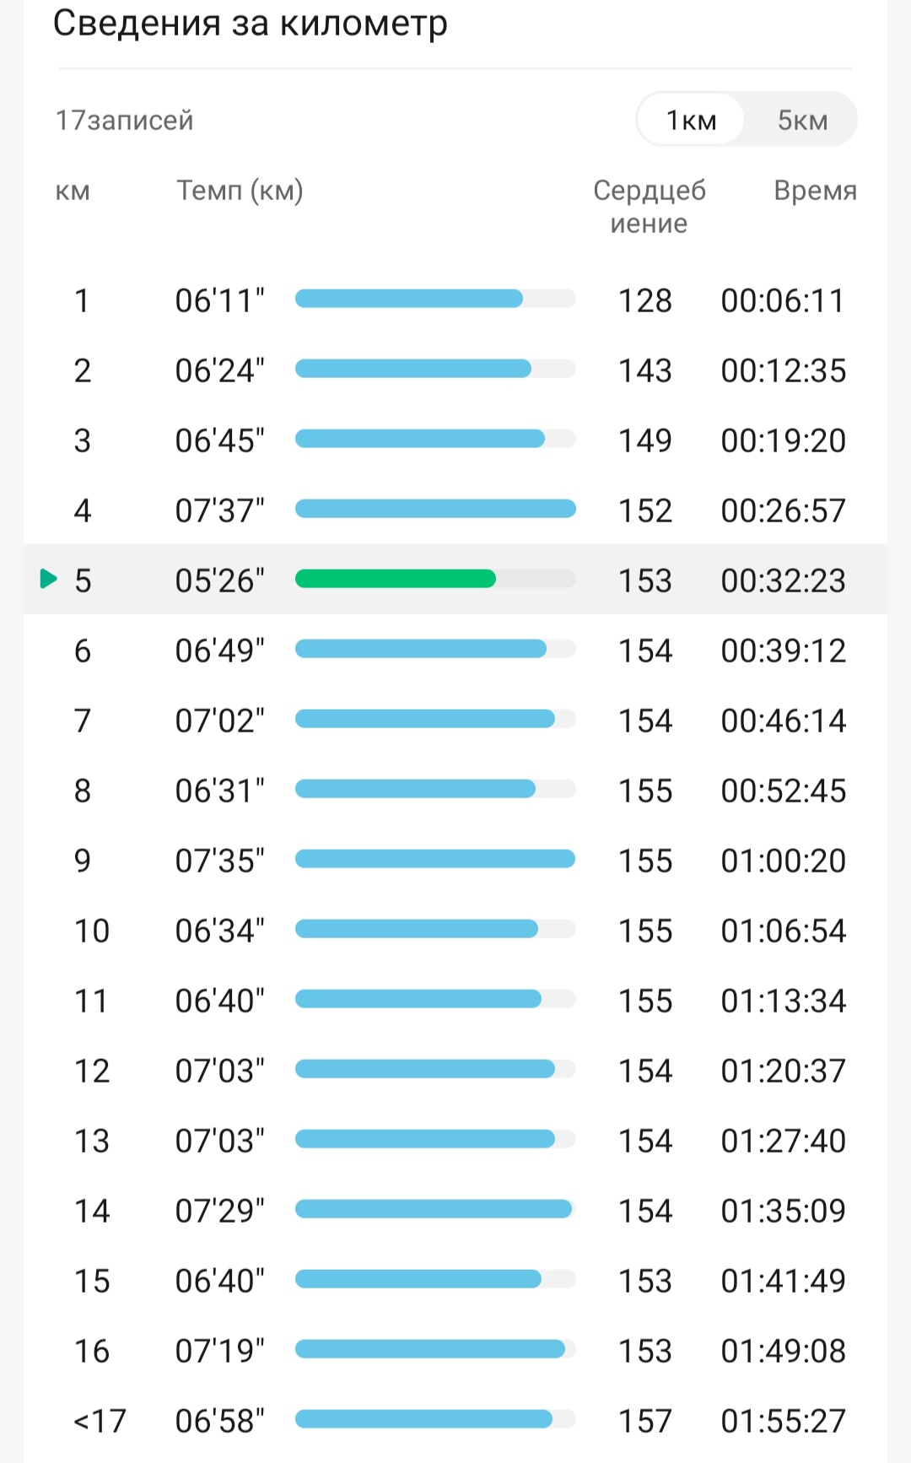Click the Темп (км) column header
The image size is (911, 1463).
click(240, 191)
